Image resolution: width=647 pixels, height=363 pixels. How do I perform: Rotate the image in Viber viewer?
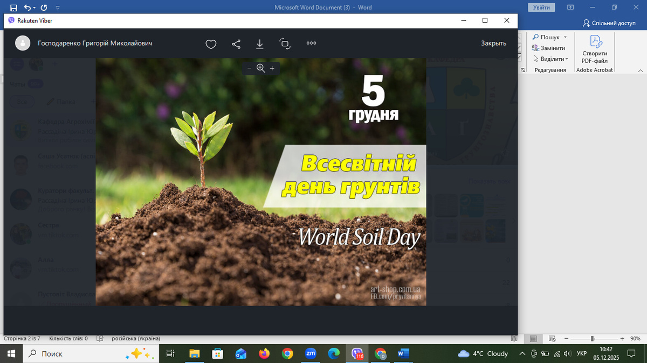[285, 44]
